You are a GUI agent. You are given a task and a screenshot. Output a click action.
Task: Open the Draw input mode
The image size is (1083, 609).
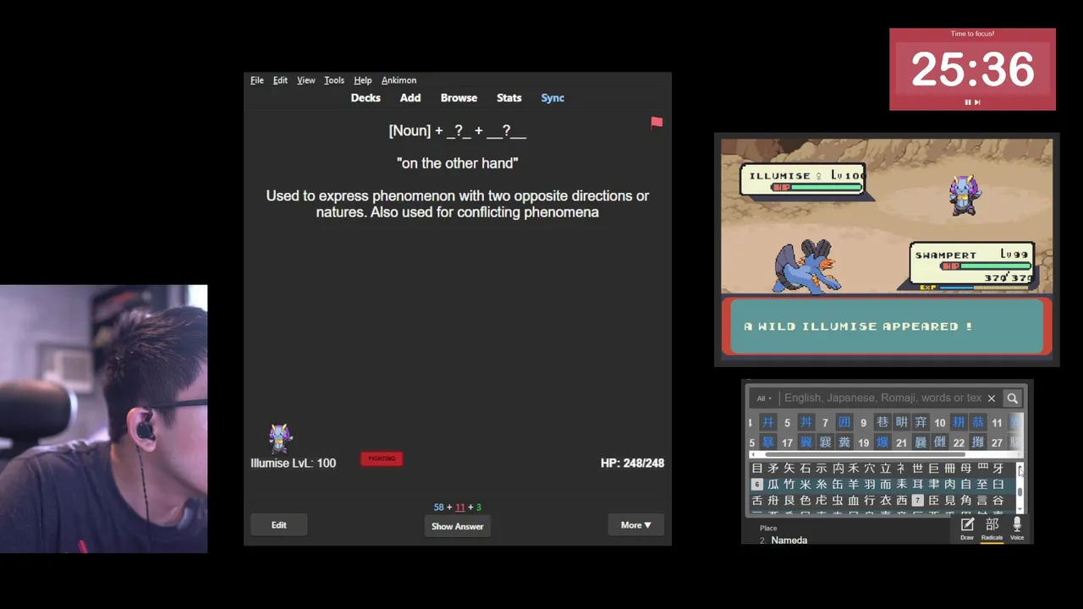pyautogui.click(x=967, y=529)
